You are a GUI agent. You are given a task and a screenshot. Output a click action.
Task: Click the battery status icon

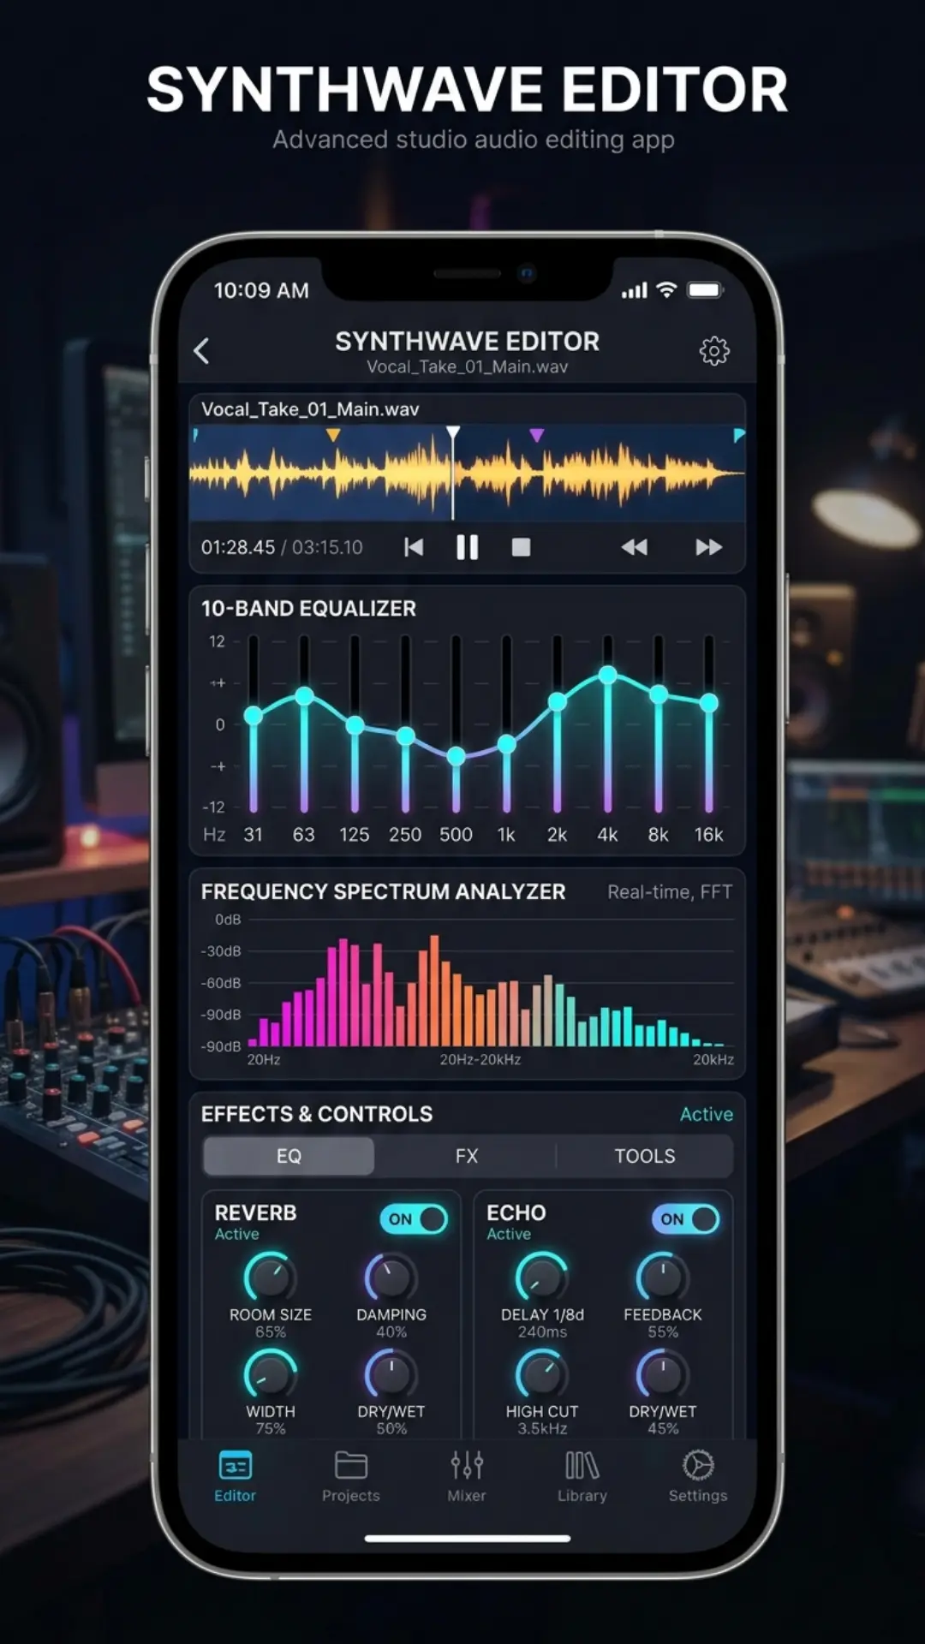706,290
